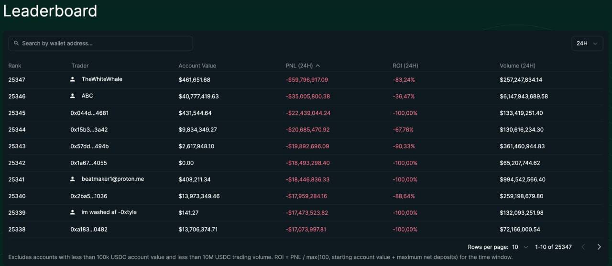Open TheWhiteWhale trader name
612x266 pixels.
point(102,79)
